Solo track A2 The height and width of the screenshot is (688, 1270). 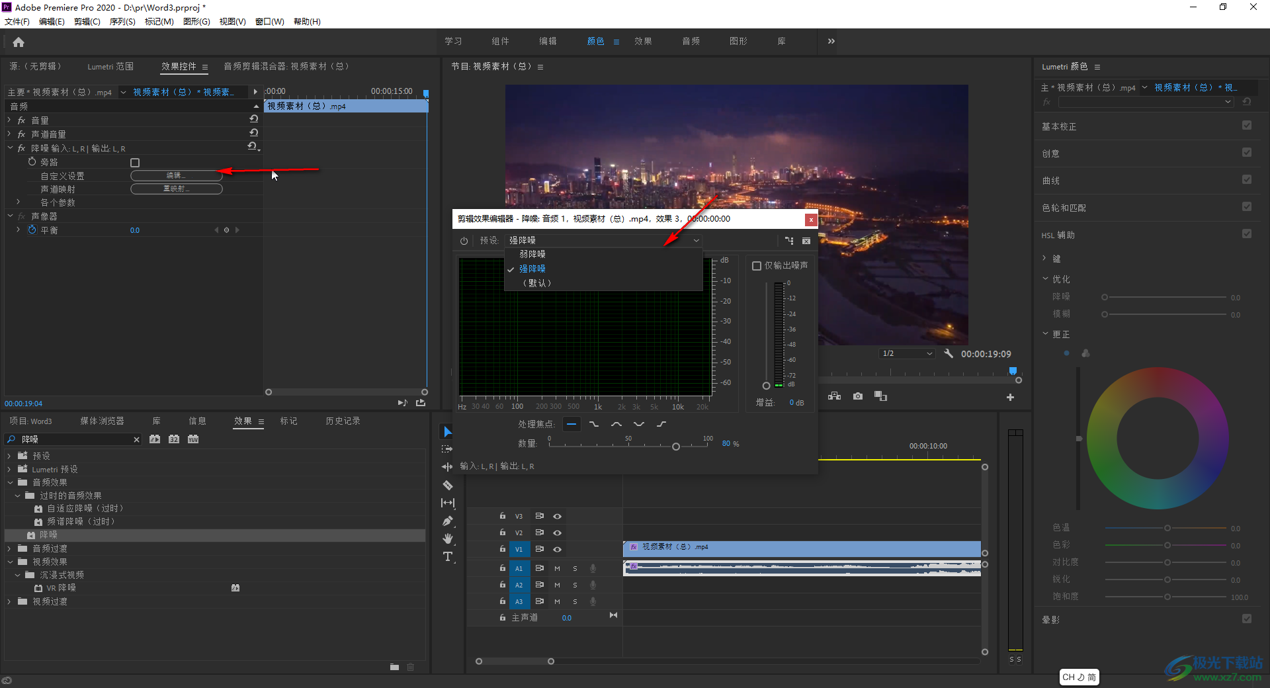point(575,585)
